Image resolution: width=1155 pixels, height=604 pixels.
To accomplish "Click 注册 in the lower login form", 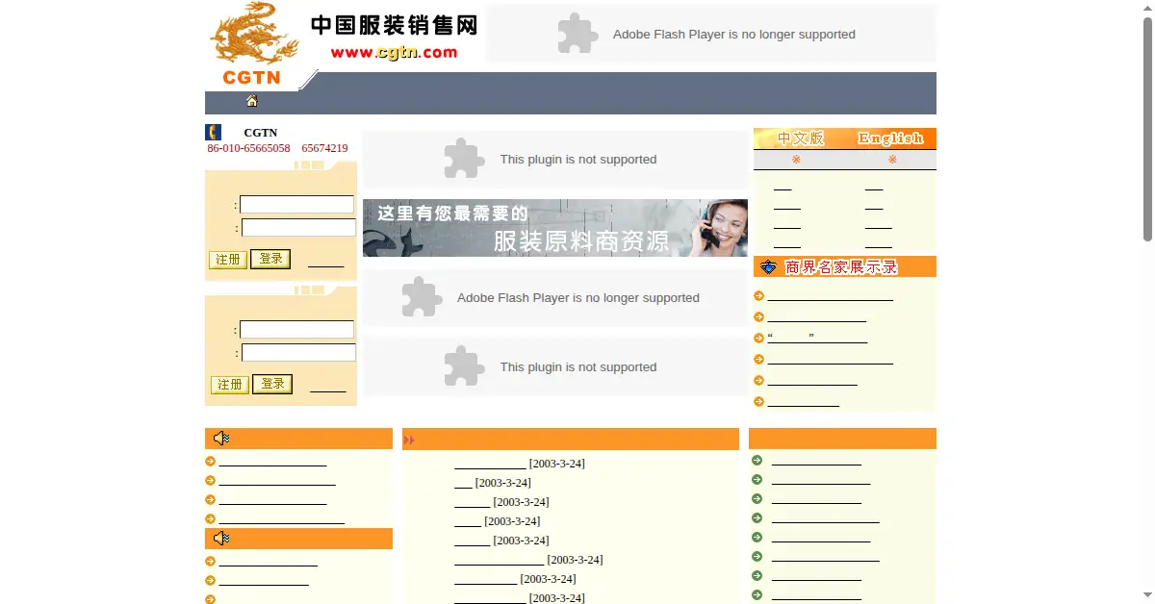I will click(230, 385).
